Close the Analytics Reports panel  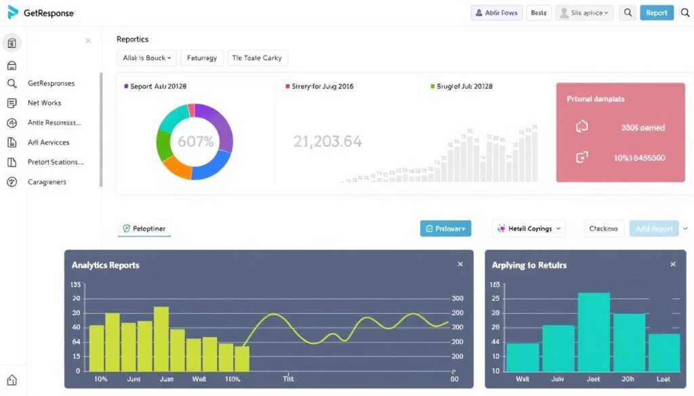pos(460,265)
